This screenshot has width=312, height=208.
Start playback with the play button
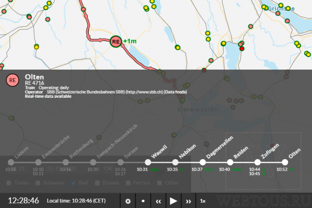pos(173,201)
